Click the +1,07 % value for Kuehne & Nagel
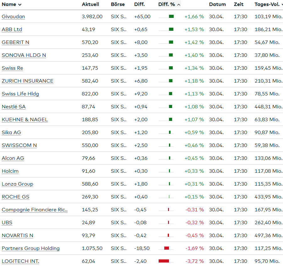The width and height of the screenshot is (283, 266). (194, 119)
